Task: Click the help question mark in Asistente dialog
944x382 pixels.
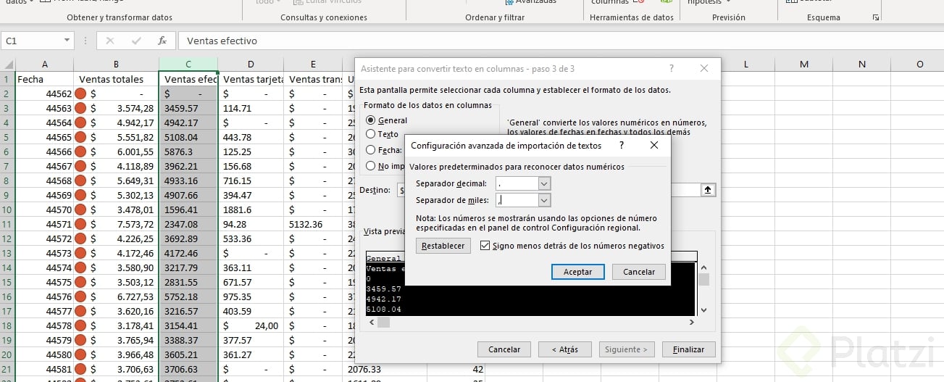Action: point(672,69)
